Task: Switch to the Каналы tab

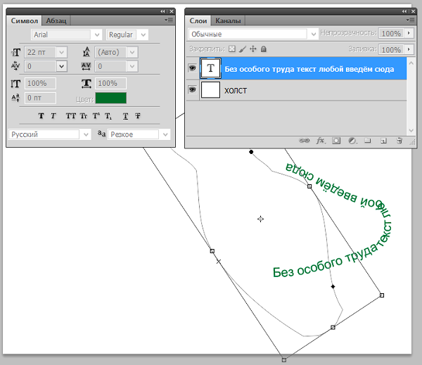Action: 228,20
